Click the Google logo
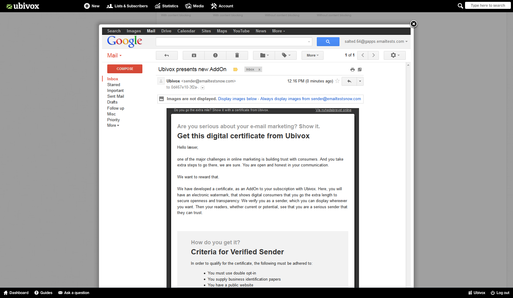This screenshot has height=298, width=513. pos(125,41)
